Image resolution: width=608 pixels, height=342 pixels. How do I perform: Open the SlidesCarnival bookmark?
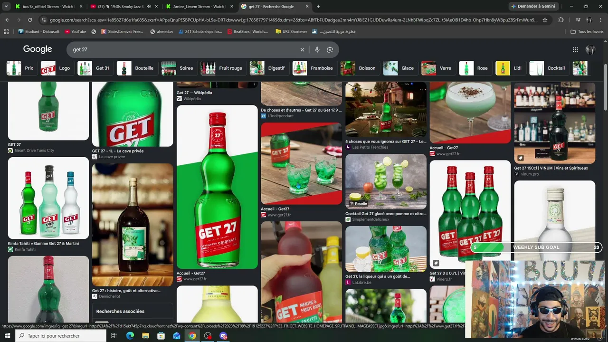click(122, 32)
